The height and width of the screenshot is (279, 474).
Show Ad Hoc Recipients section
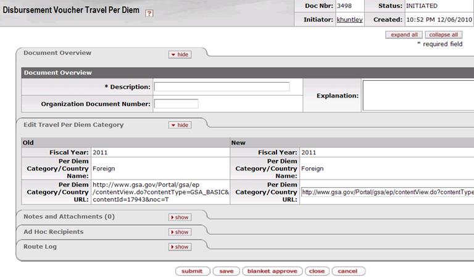pyautogui.click(x=180, y=232)
